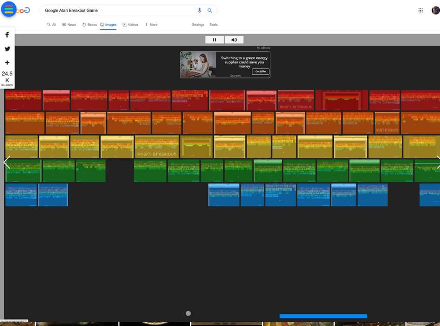Click the profile avatar in the corner
Screen dimensions: 440x326
point(434,9)
